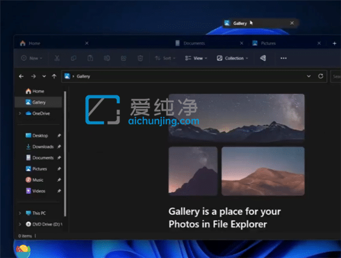341x258 pixels.
Task: Open the See more ellipsis menu
Action: (284, 58)
